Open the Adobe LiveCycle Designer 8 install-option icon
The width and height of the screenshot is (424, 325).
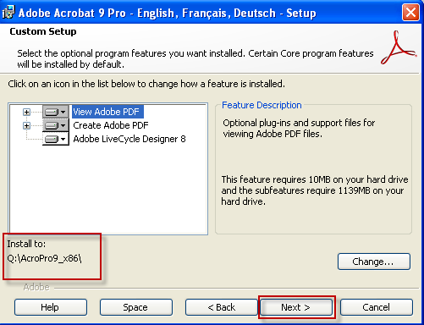pos(56,139)
